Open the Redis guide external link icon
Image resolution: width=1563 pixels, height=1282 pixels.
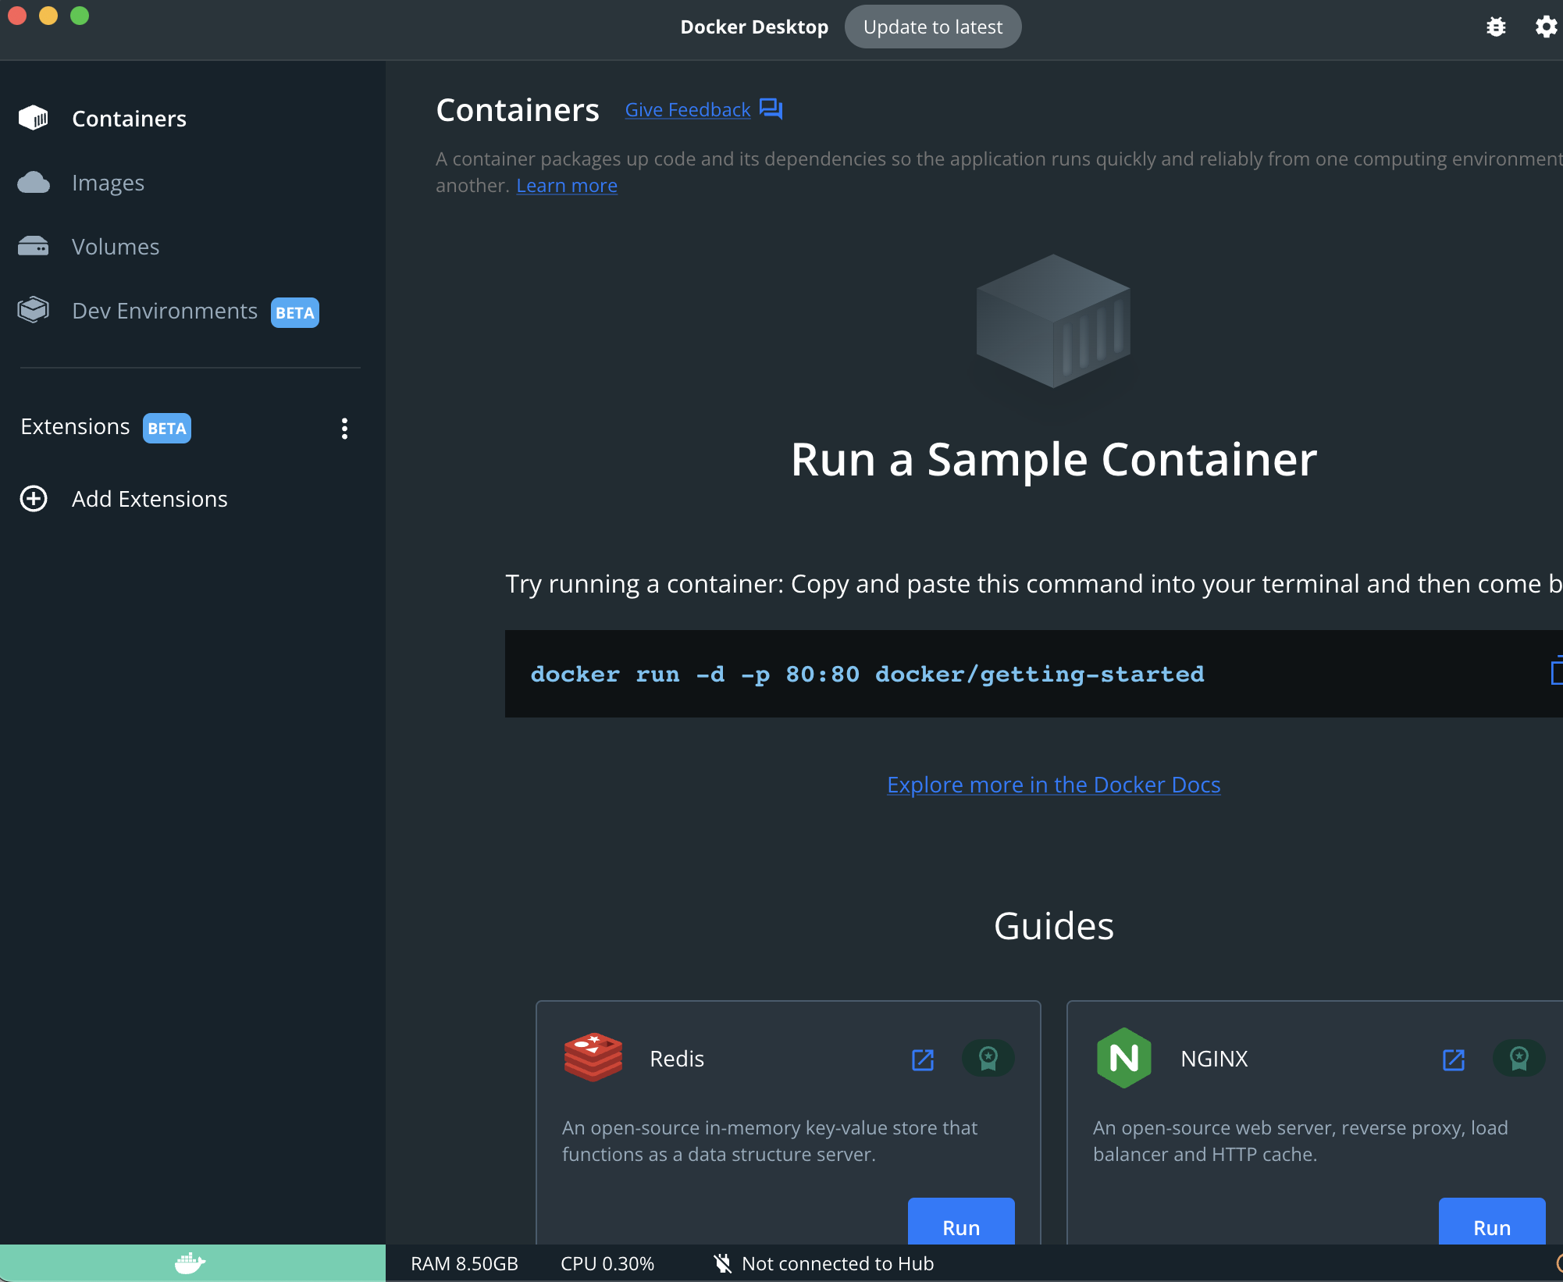pos(923,1059)
